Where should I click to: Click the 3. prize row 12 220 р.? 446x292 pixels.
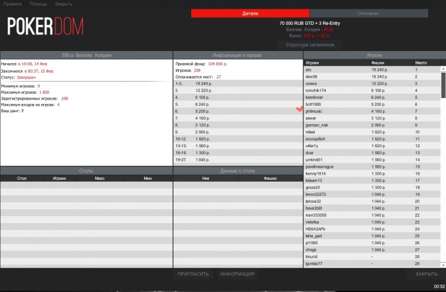click(x=238, y=91)
